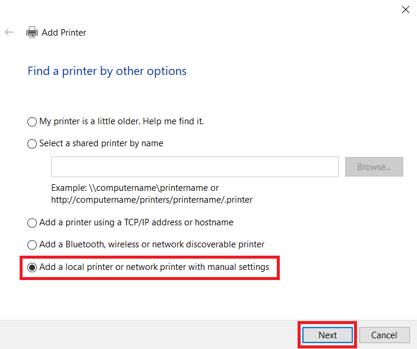Select the TCP/IP address or hostname radio
This screenshot has height=349, width=417.
[32, 223]
